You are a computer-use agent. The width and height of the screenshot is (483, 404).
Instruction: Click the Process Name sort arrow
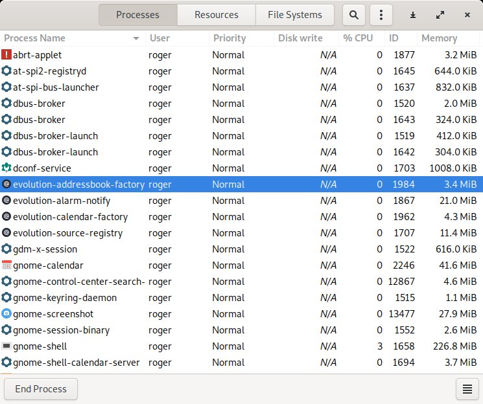tap(136, 39)
